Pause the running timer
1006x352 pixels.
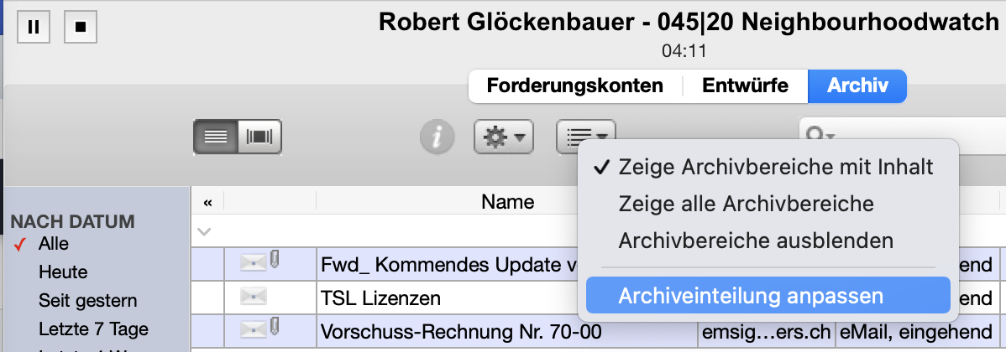[34, 27]
